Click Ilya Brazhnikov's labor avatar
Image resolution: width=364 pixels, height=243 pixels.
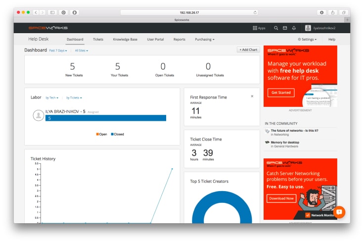pos(38,115)
